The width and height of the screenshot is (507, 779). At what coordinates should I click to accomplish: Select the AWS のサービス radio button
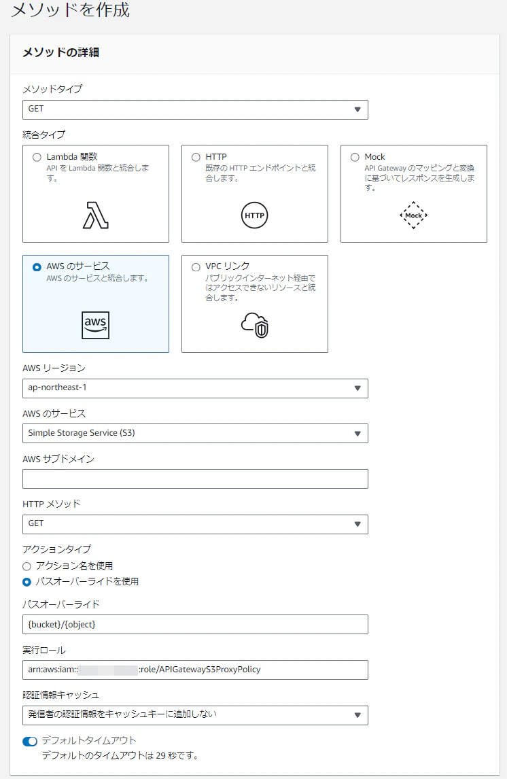point(37,266)
